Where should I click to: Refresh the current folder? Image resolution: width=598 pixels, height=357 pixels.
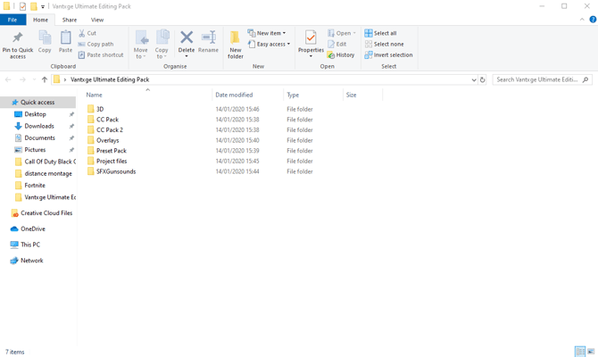[x=483, y=79]
